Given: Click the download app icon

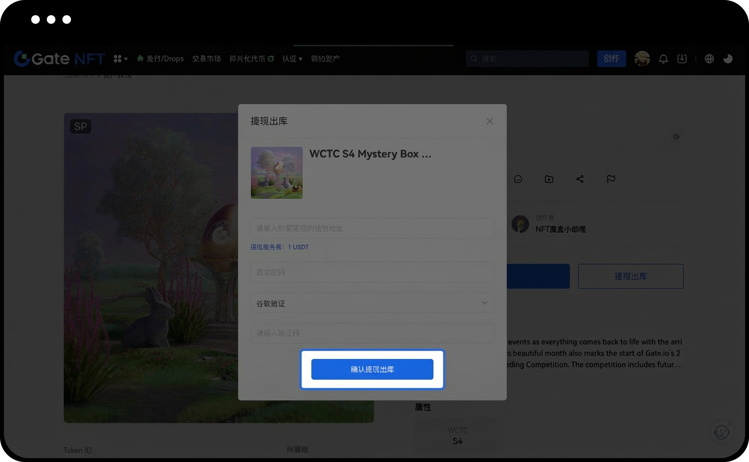Looking at the screenshot, I should point(682,59).
